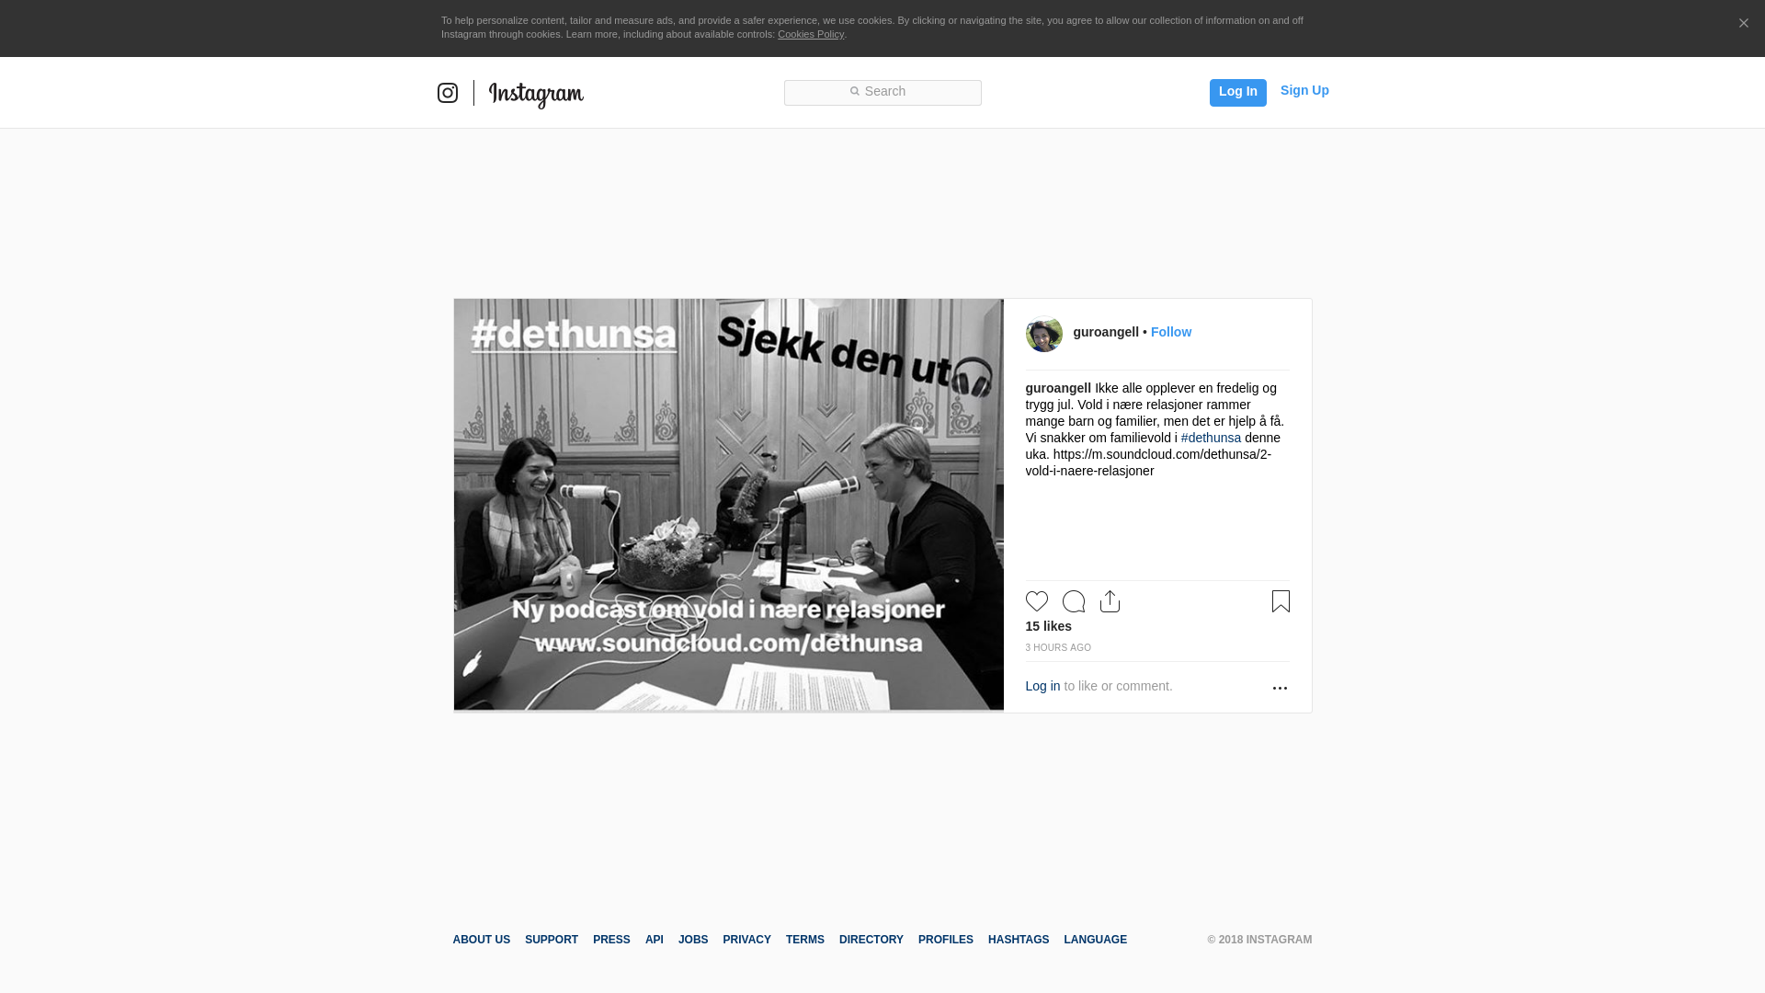Screen dimensions: 1765x993
Task: Open HASHTAGS footer item
Action: click(1019, 940)
